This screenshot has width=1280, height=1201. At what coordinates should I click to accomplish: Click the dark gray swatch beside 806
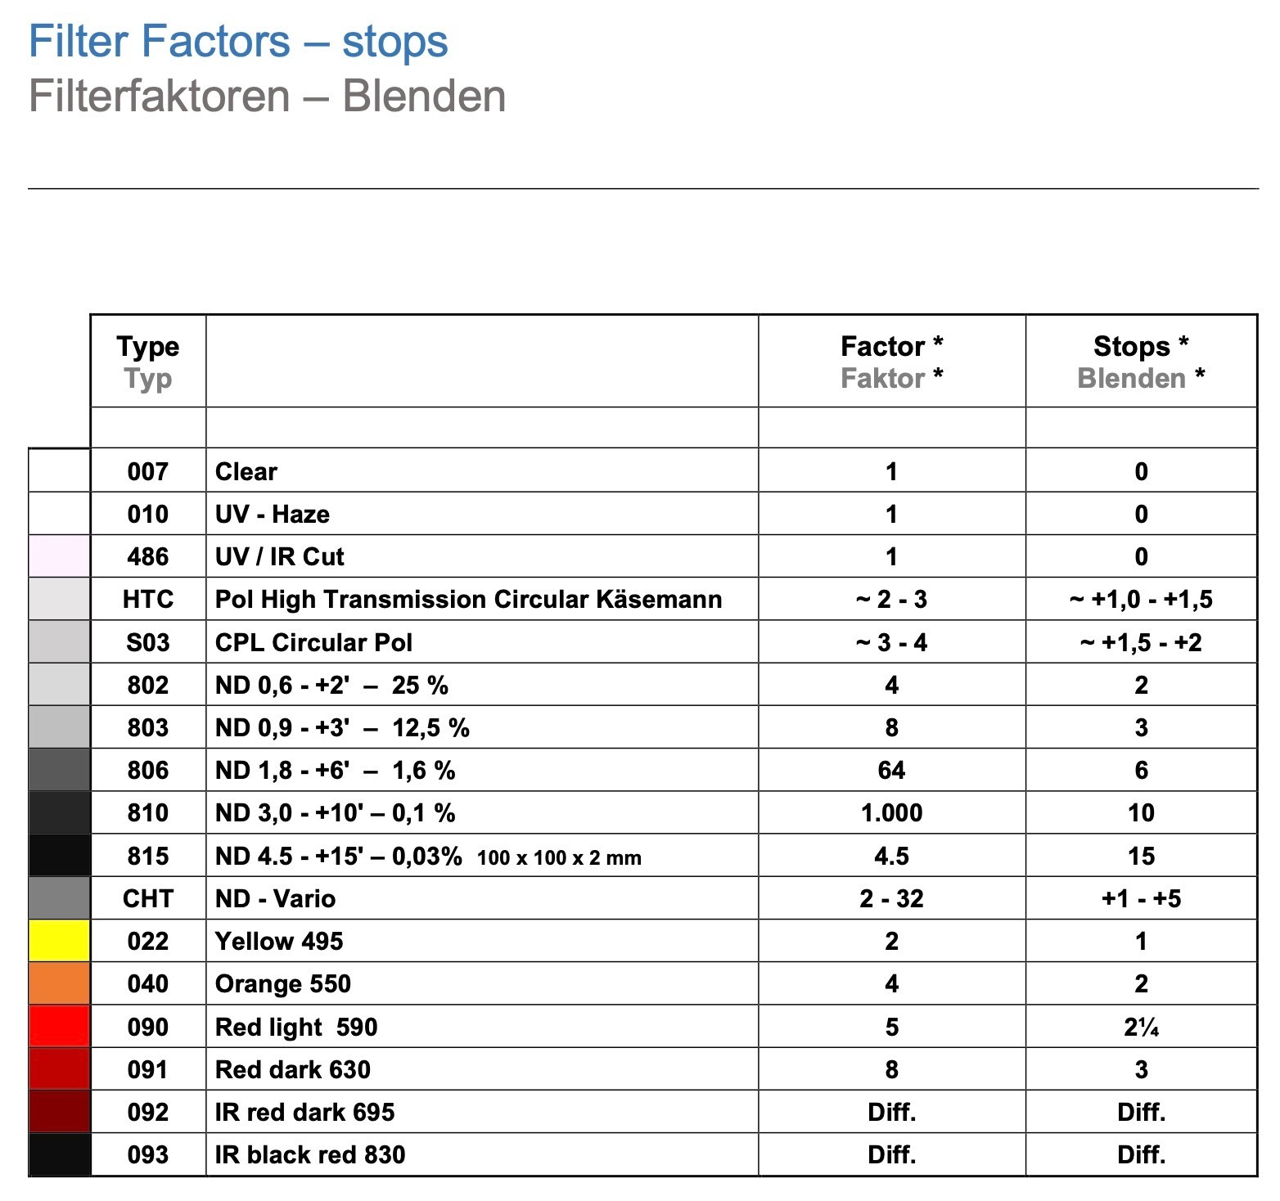click(x=59, y=770)
